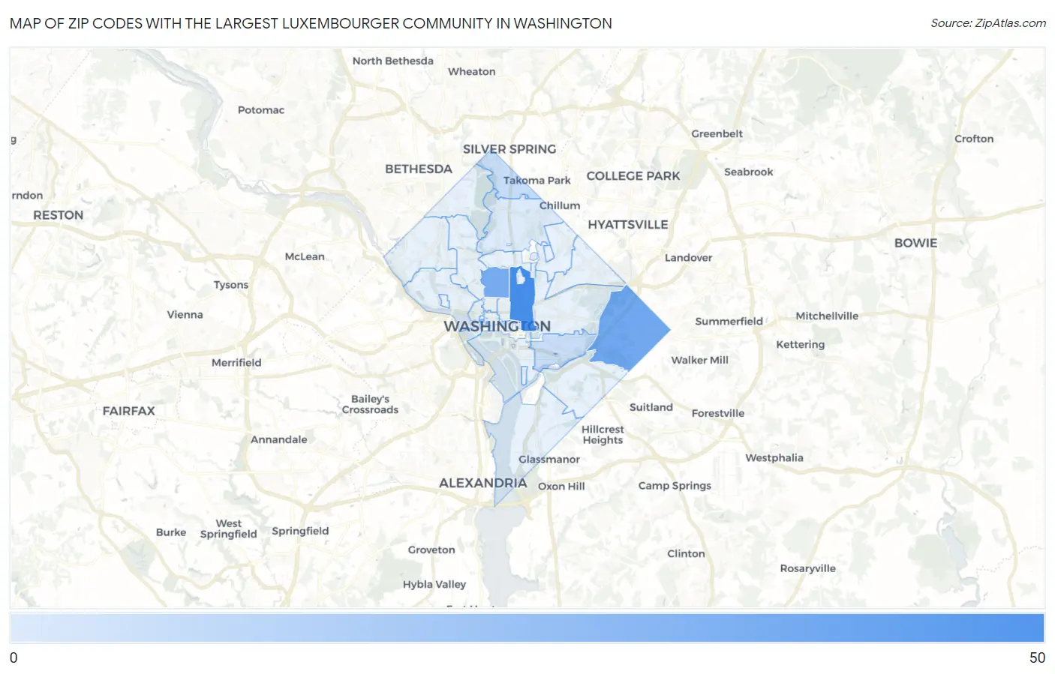Viewport: 1055px width, 674px height.
Task: Click the 'North Bethesda' map label
Action: pos(393,61)
